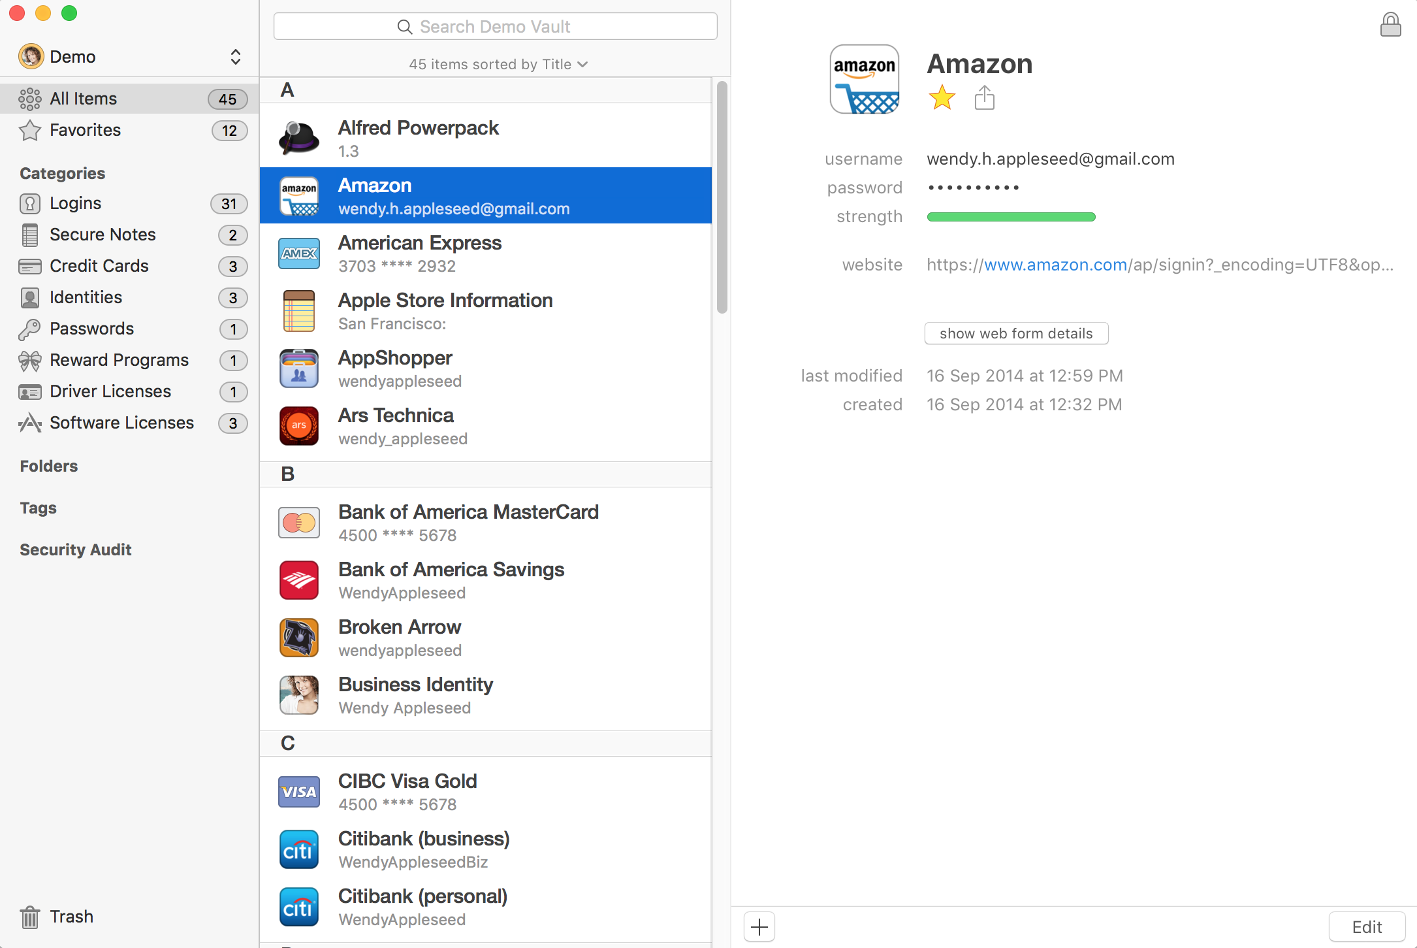
Task: Collapse the Categories section header
Action: (x=62, y=173)
